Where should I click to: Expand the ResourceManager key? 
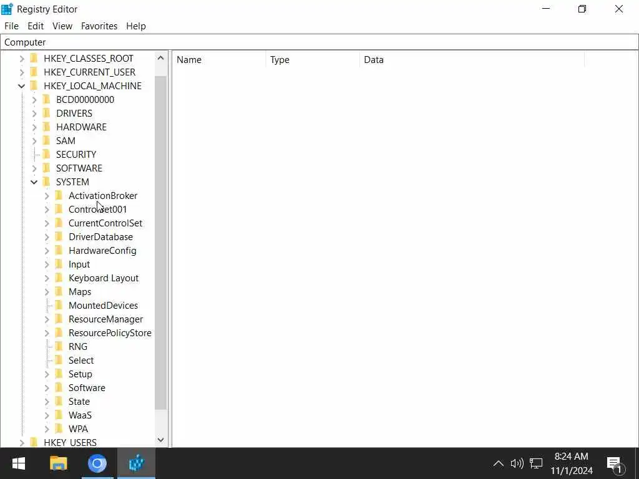click(47, 319)
